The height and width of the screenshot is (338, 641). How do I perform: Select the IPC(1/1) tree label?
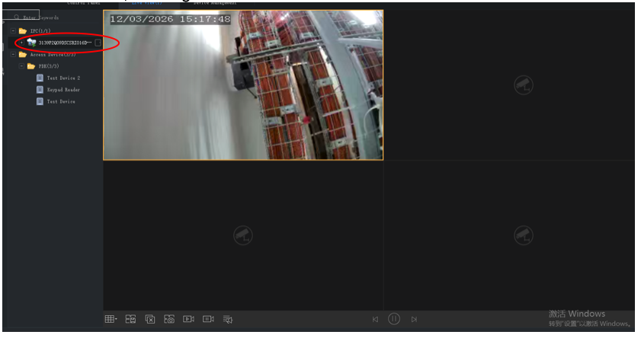pos(40,31)
